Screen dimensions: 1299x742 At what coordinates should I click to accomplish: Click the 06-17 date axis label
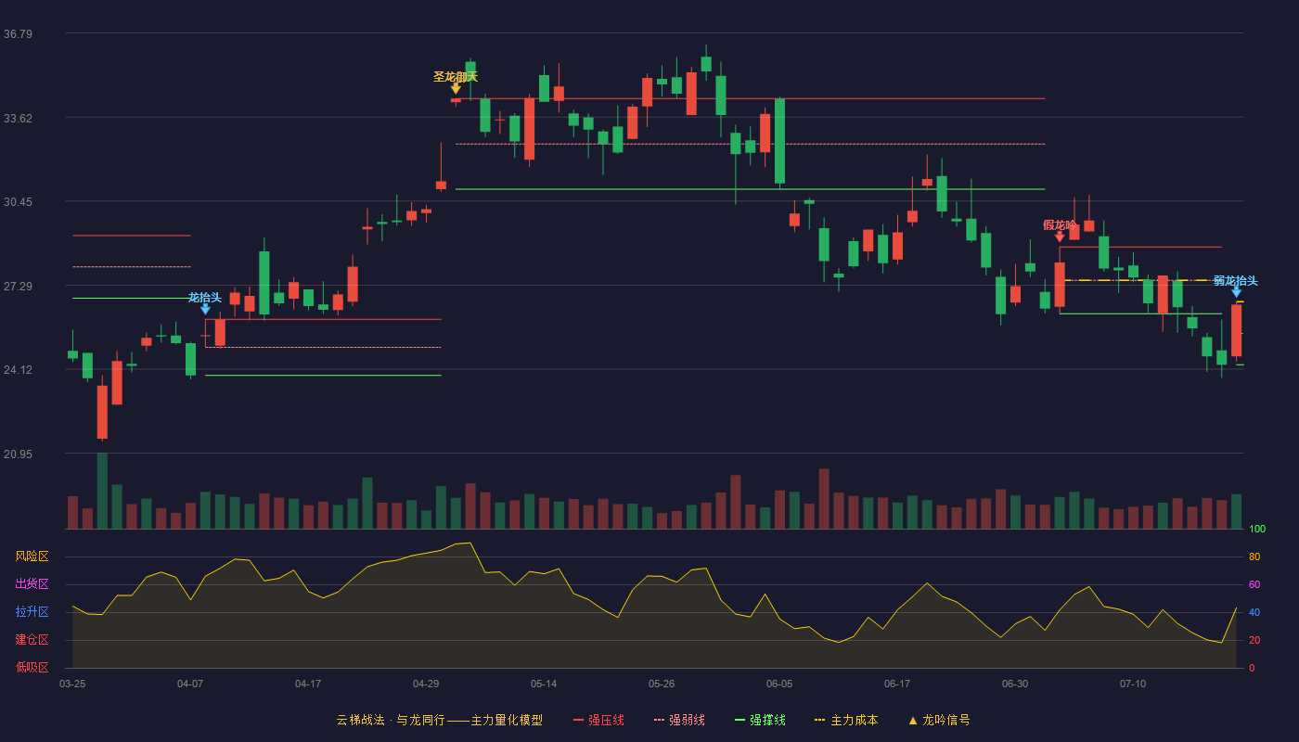tap(897, 684)
